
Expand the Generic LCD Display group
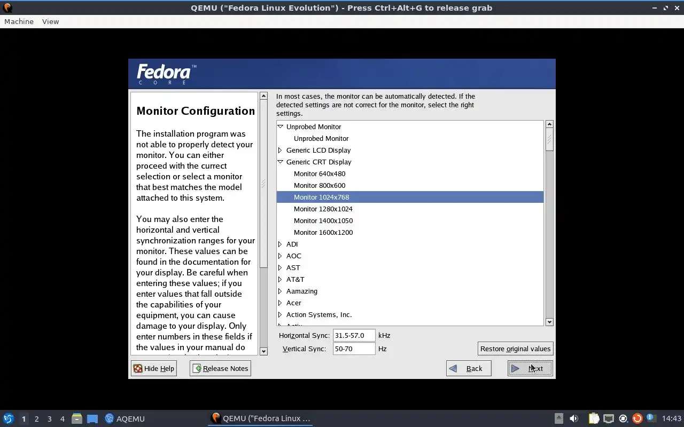coord(280,150)
